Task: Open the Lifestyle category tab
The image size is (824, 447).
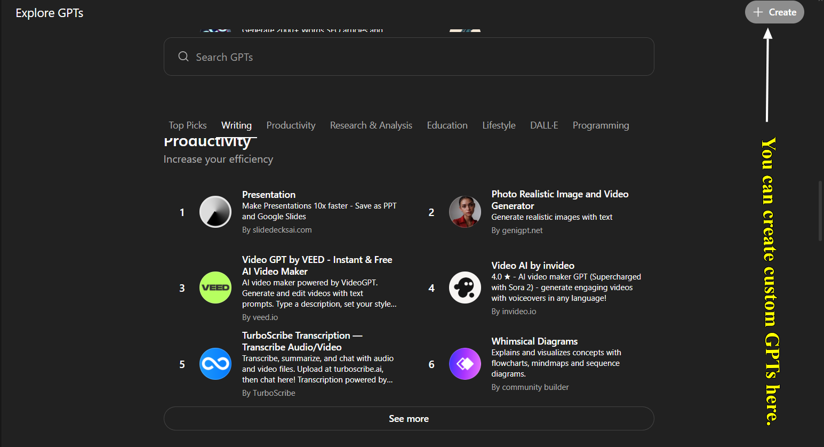Action: click(499, 125)
